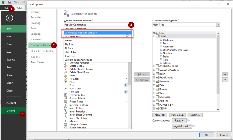Click the Format Painter brush icon

66,98
